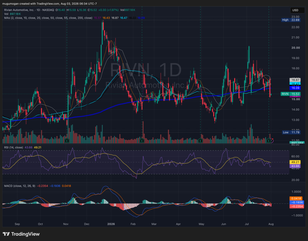This screenshot has height=241, width=308.
Task: Open the earnings marker near Nov
Action: (x=67, y=141)
